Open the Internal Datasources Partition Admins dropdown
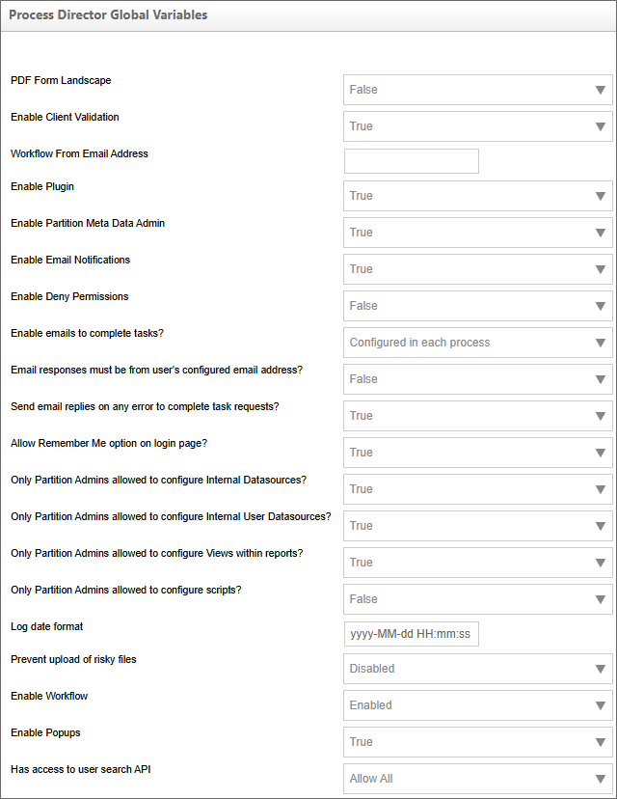Screen dimensions: 617x799 pyautogui.click(x=478, y=489)
